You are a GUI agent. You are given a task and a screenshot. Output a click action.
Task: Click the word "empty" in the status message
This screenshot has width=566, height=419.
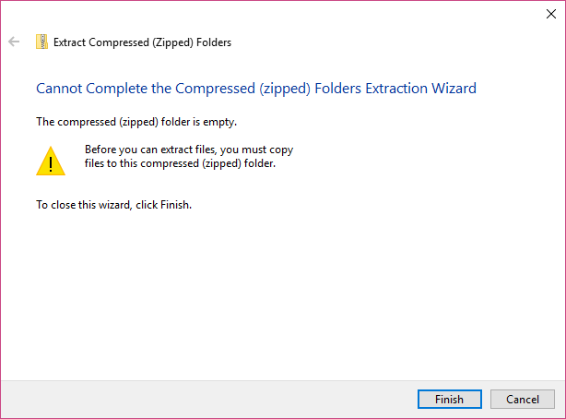click(x=231, y=122)
